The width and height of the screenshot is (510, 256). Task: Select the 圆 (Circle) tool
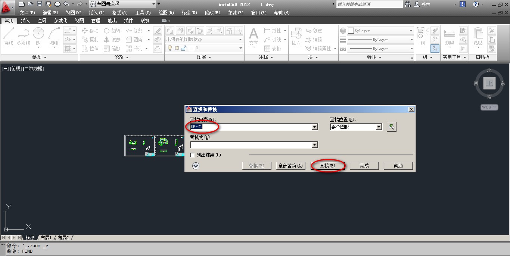(x=38, y=35)
